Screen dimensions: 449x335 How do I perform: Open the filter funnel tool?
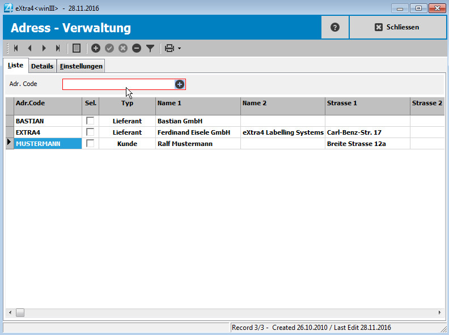pos(150,49)
